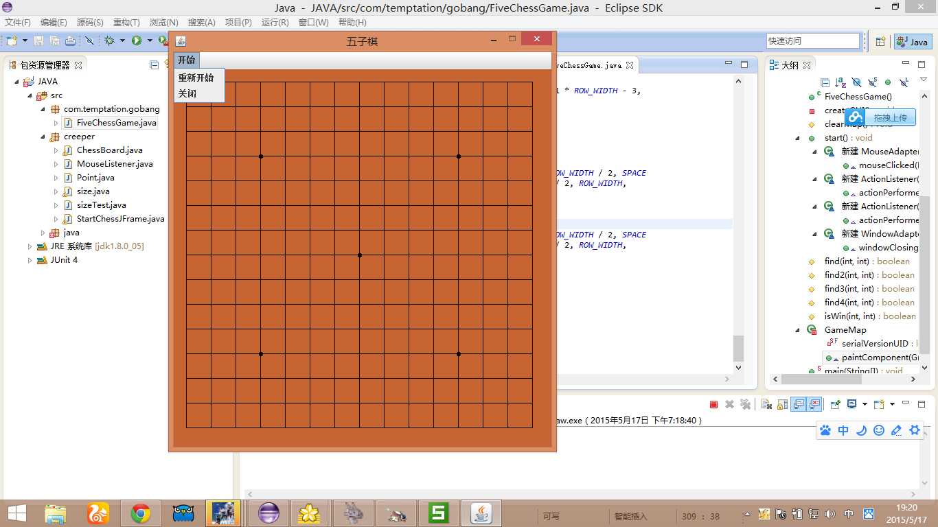Click 拖拽上传 upload button
The height and width of the screenshot is (527, 938).
point(880,117)
